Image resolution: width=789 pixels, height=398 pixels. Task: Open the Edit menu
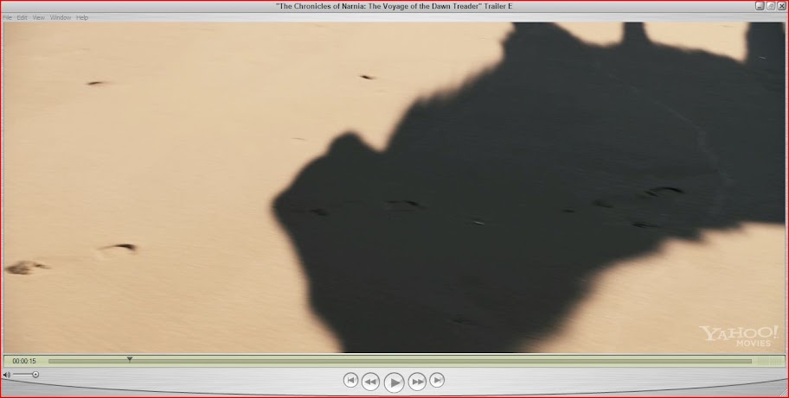coord(22,17)
